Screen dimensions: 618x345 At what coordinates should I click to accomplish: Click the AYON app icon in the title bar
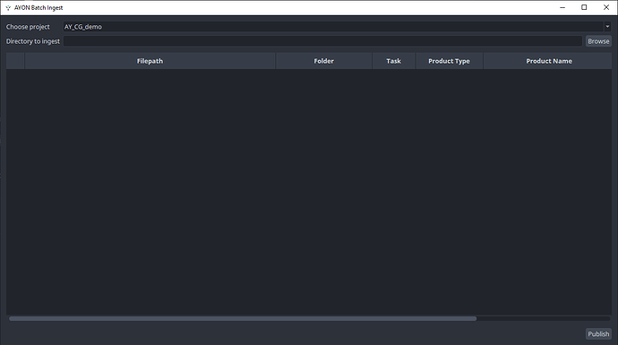click(8, 7)
